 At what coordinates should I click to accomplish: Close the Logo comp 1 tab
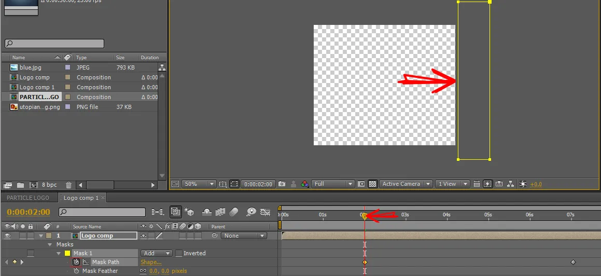tap(103, 198)
